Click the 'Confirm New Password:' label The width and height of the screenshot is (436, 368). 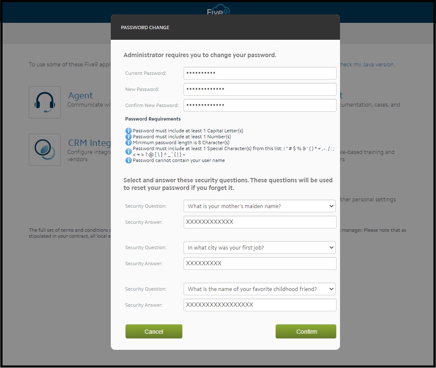(152, 105)
